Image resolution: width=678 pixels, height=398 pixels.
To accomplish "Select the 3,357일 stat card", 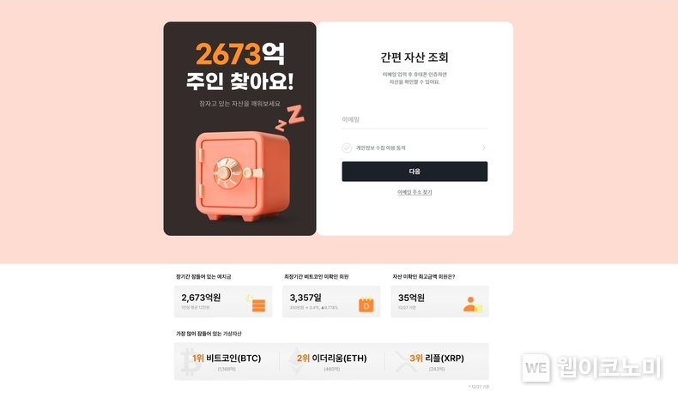I will 331,302.
